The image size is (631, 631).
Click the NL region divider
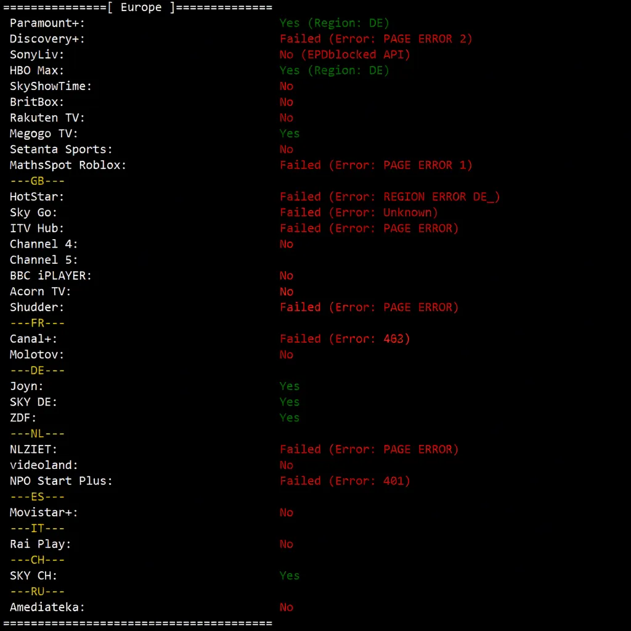38,434
